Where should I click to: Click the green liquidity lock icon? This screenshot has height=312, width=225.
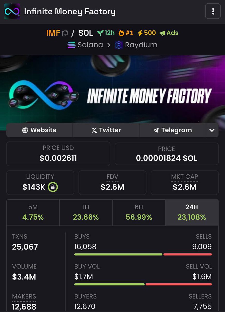click(53, 187)
